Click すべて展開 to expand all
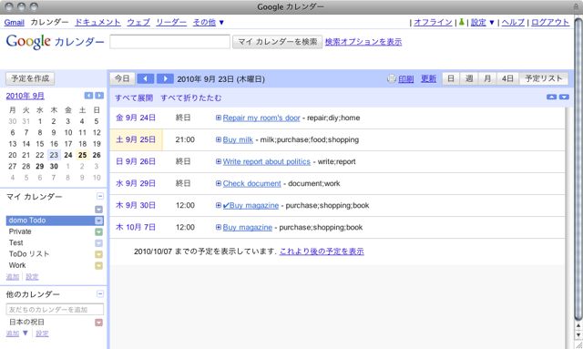 click(134, 98)
